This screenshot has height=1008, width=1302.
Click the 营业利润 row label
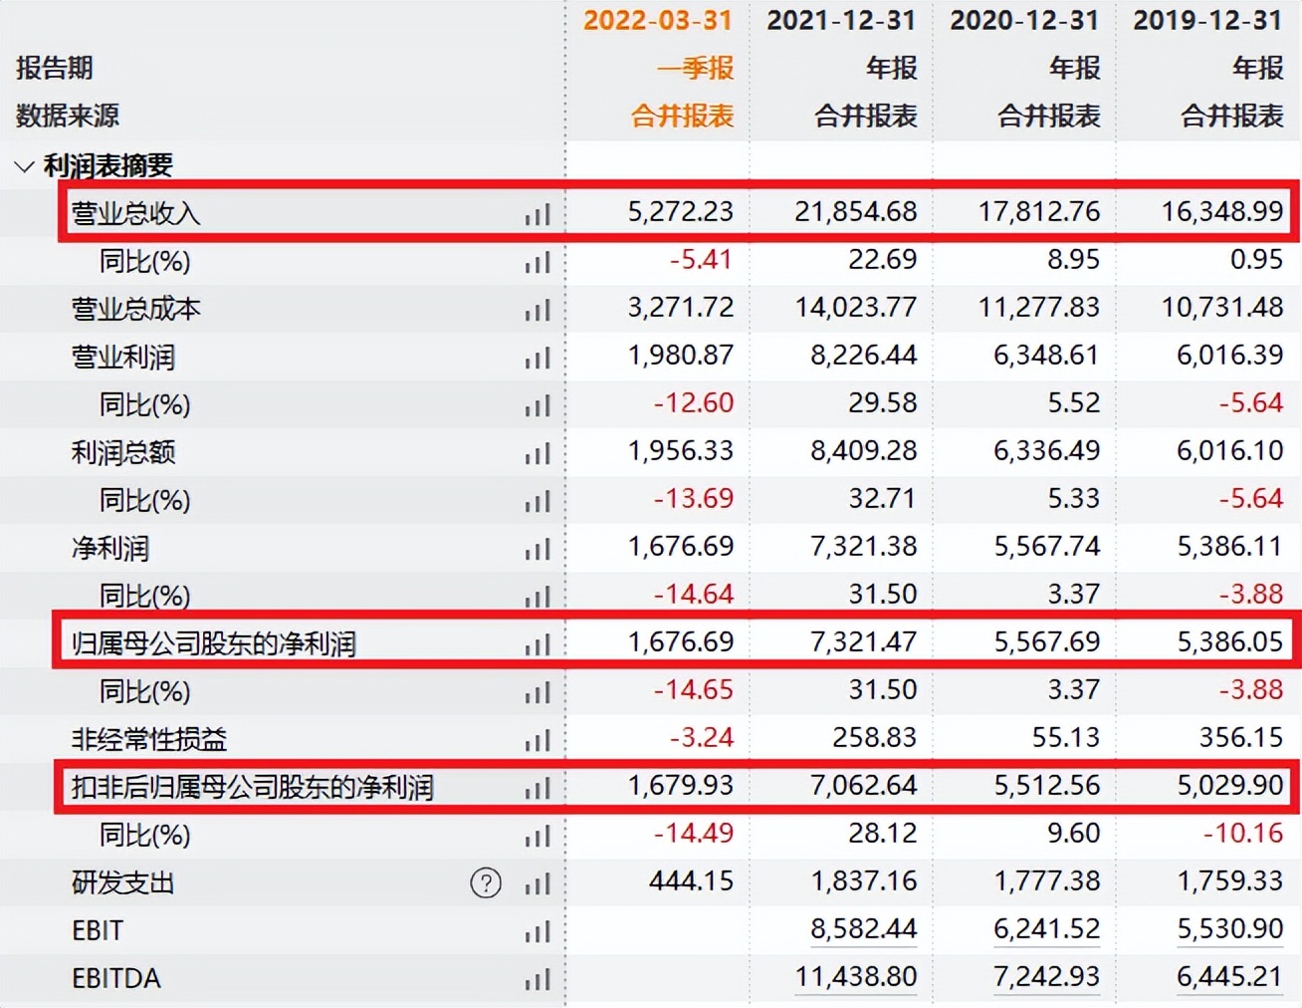tap(122, 357)
